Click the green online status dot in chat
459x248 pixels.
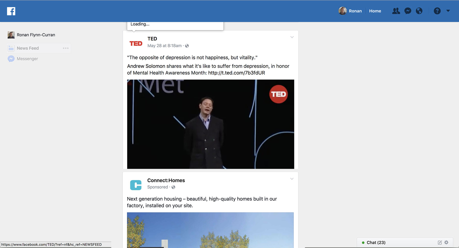(x=363, y=243)
